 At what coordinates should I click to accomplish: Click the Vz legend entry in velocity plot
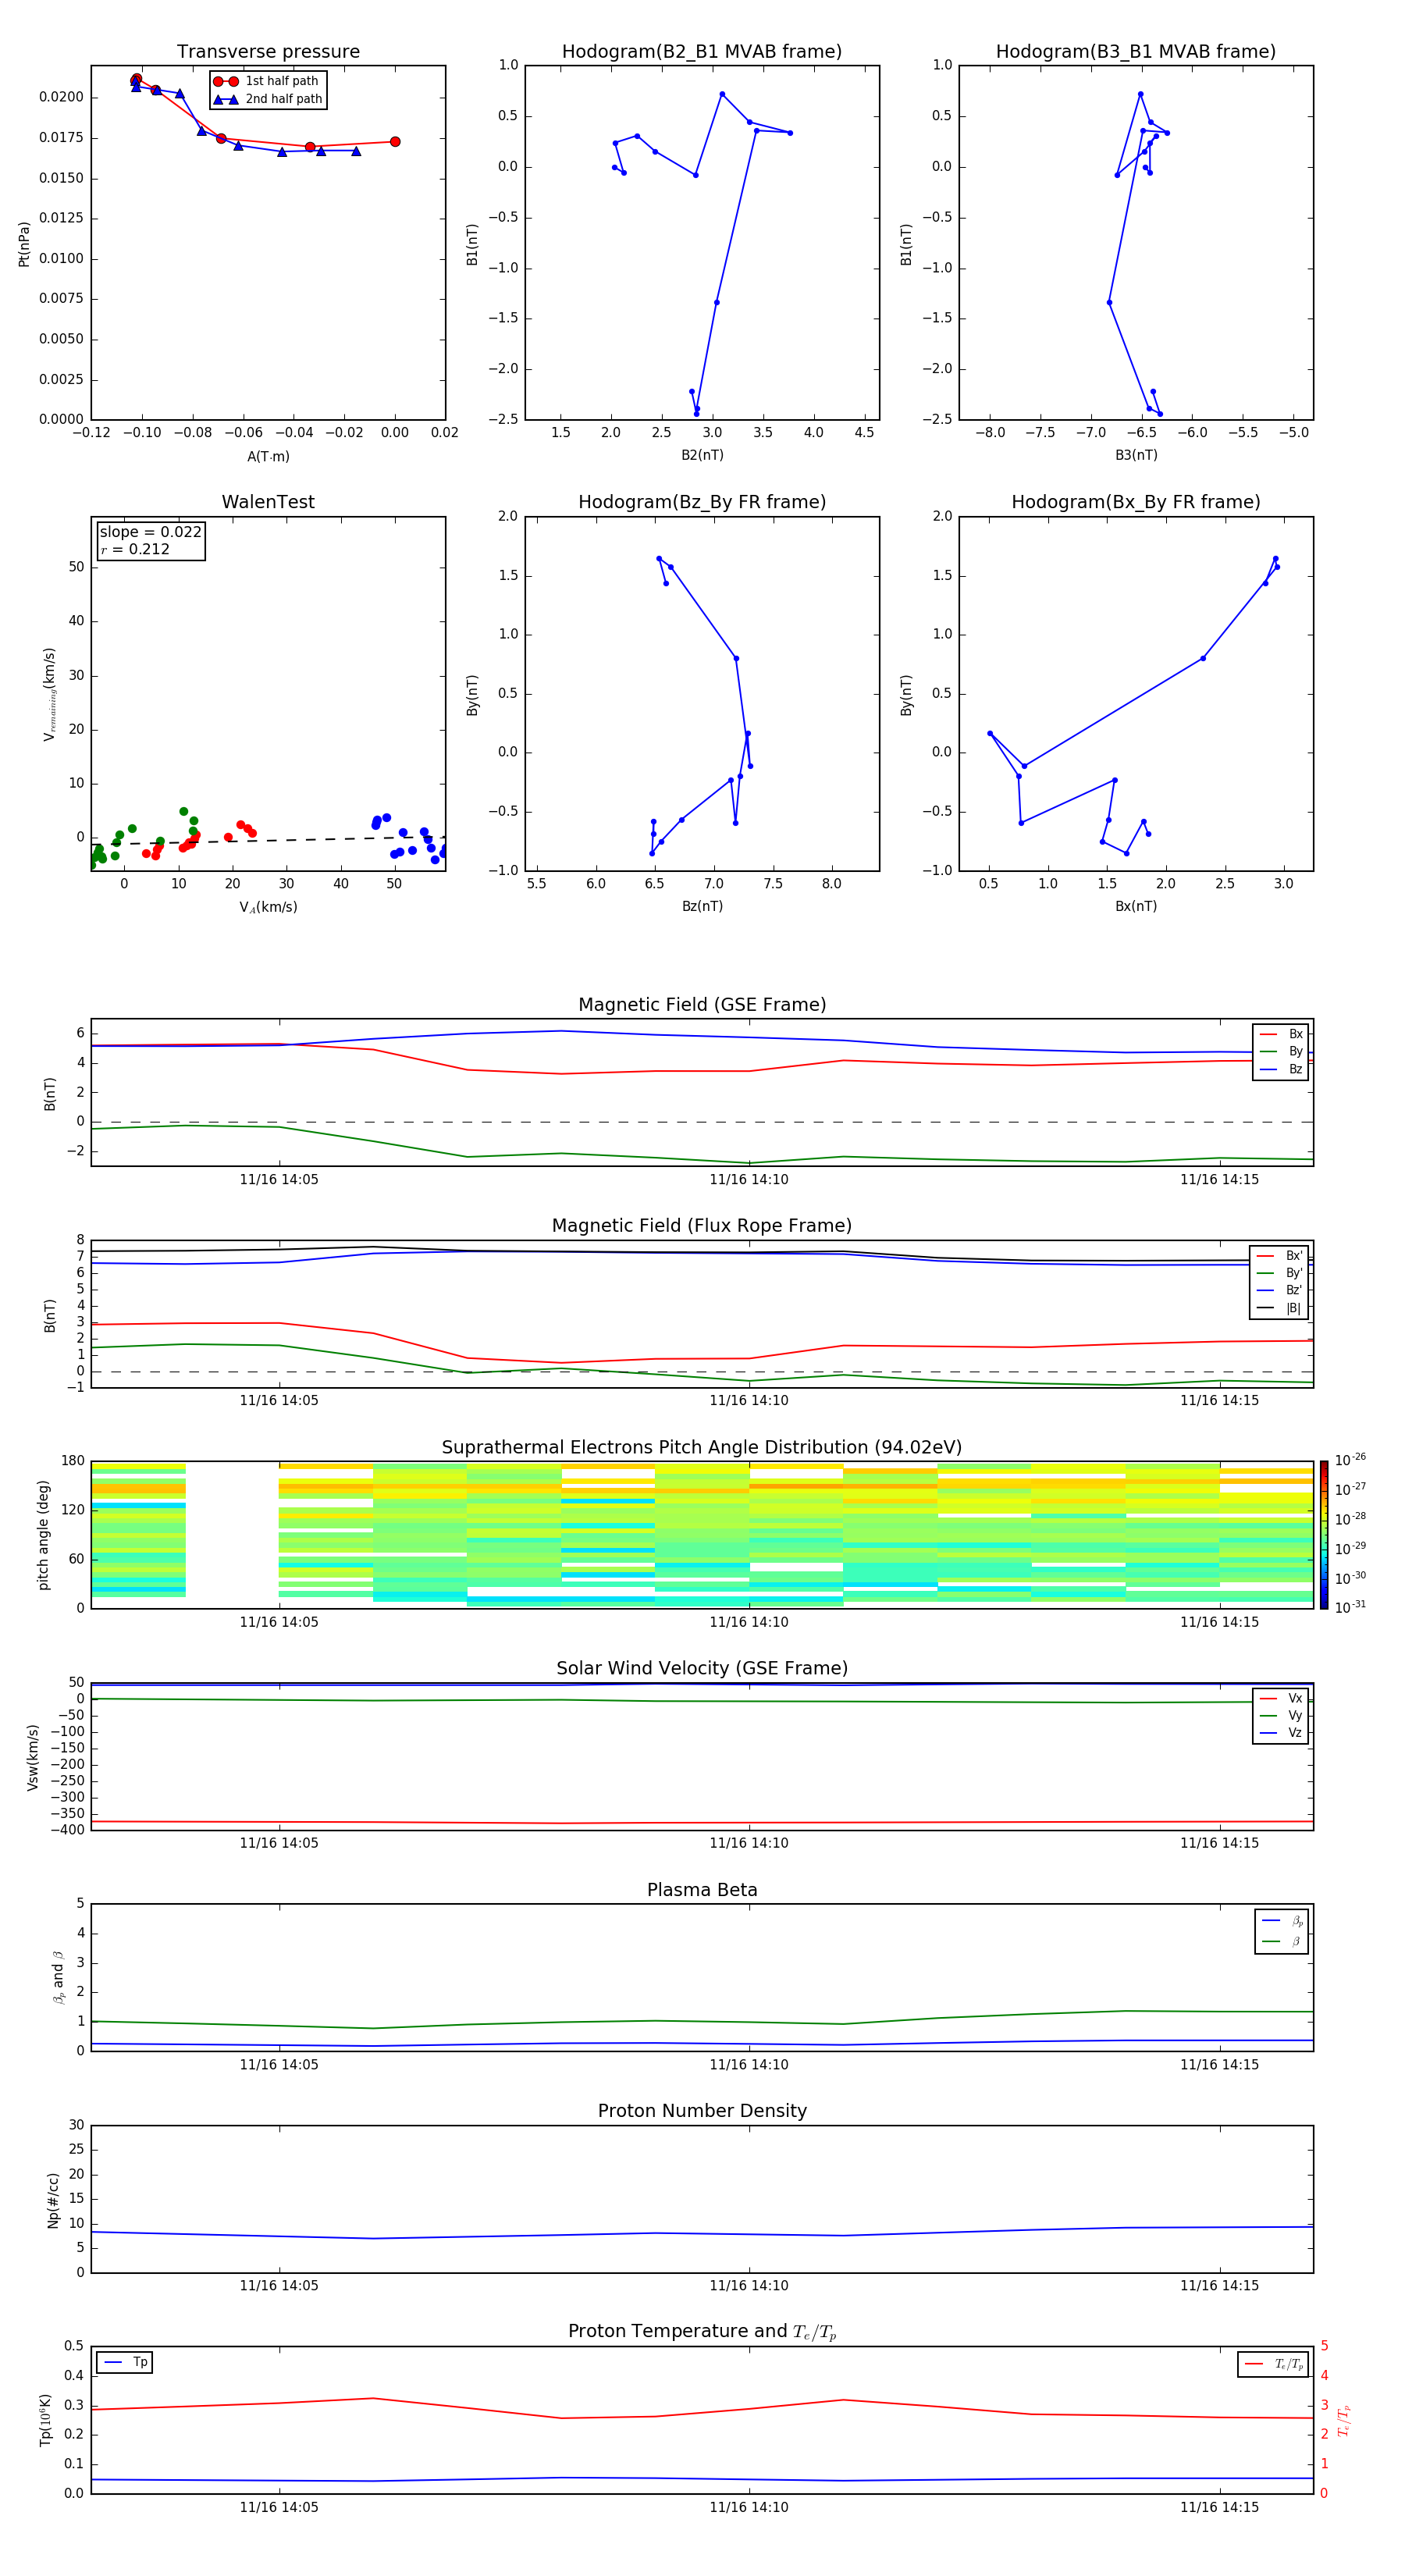tap(1281, 1733)
